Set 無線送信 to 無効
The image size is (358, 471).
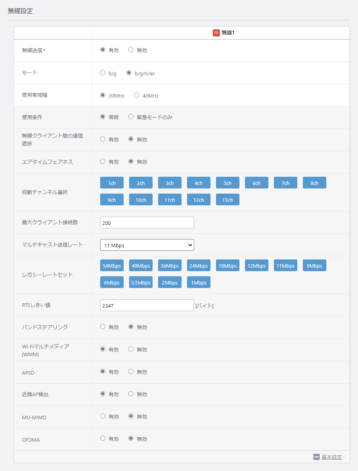click(x=131, y=50)
